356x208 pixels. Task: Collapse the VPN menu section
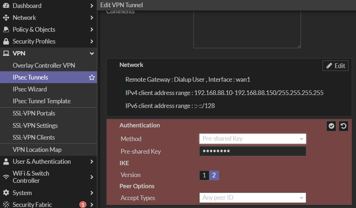pyautogui.click(x=92, y=53)
